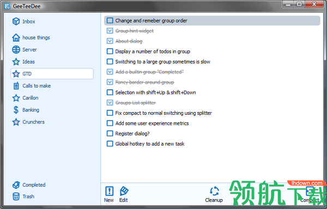This screenshot has width=327, height=209.
Task: Uncheck the 'About dialog' checkbox
Action: [x=110, y=41]
